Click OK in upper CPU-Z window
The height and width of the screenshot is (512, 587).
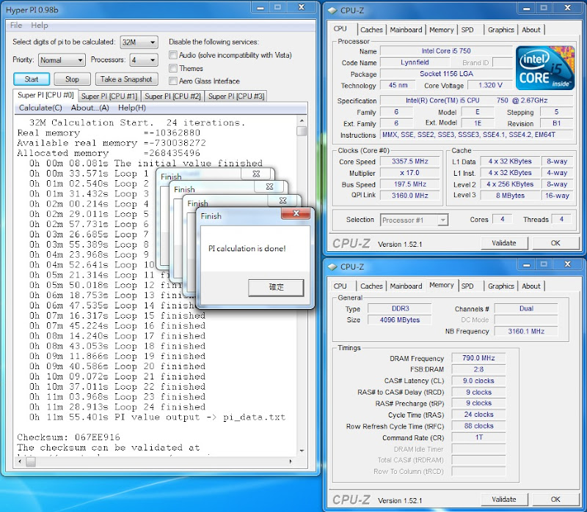(555, 243)
